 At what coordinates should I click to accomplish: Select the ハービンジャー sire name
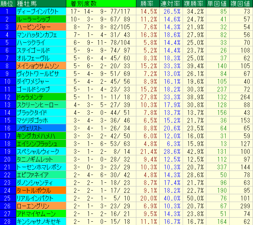point(41,27)
